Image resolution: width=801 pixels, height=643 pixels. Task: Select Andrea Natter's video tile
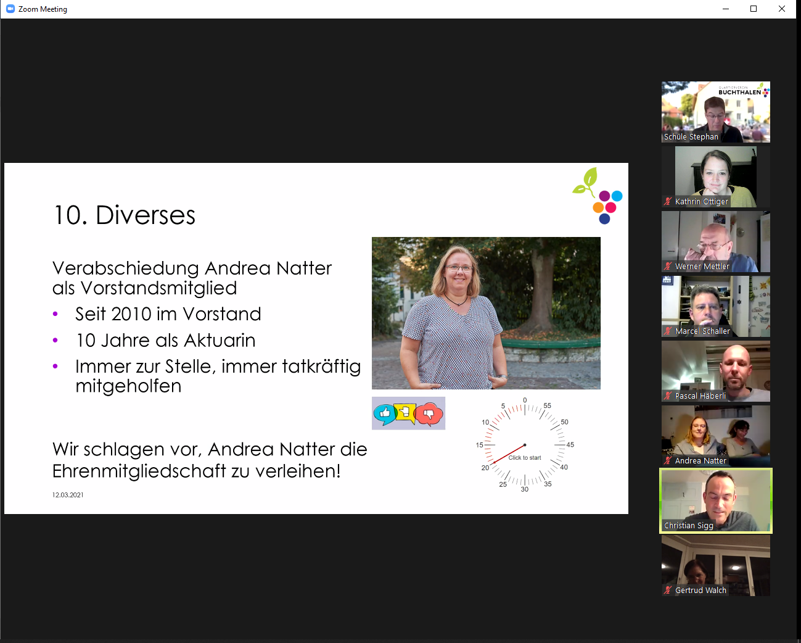pos(715,435)
